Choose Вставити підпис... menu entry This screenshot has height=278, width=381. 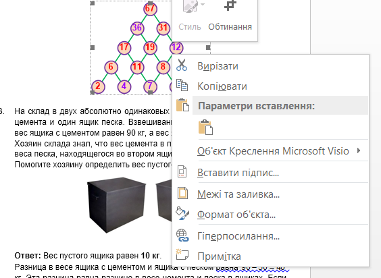click(x=270, y=173)
